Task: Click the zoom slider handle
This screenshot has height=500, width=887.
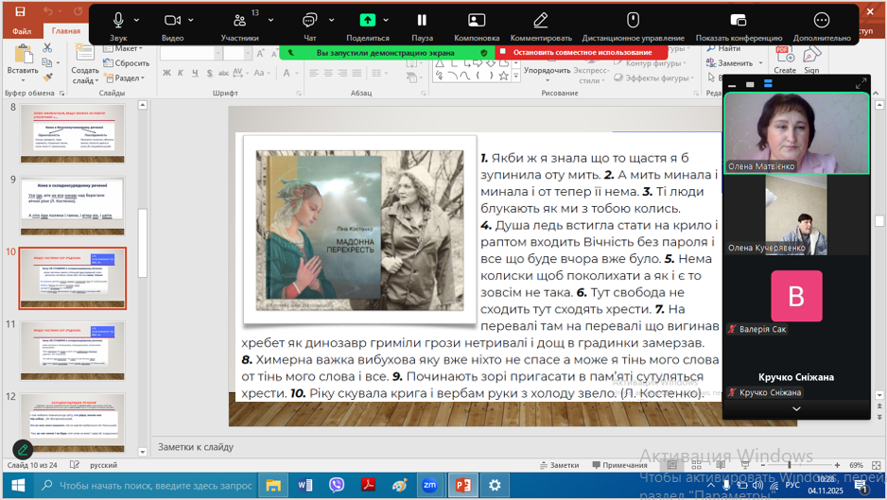Action: [790, 465]
